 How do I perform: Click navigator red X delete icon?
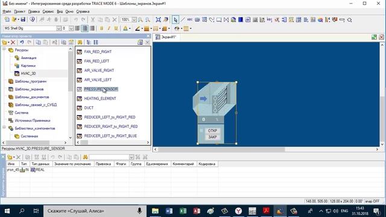pos(13,42)
